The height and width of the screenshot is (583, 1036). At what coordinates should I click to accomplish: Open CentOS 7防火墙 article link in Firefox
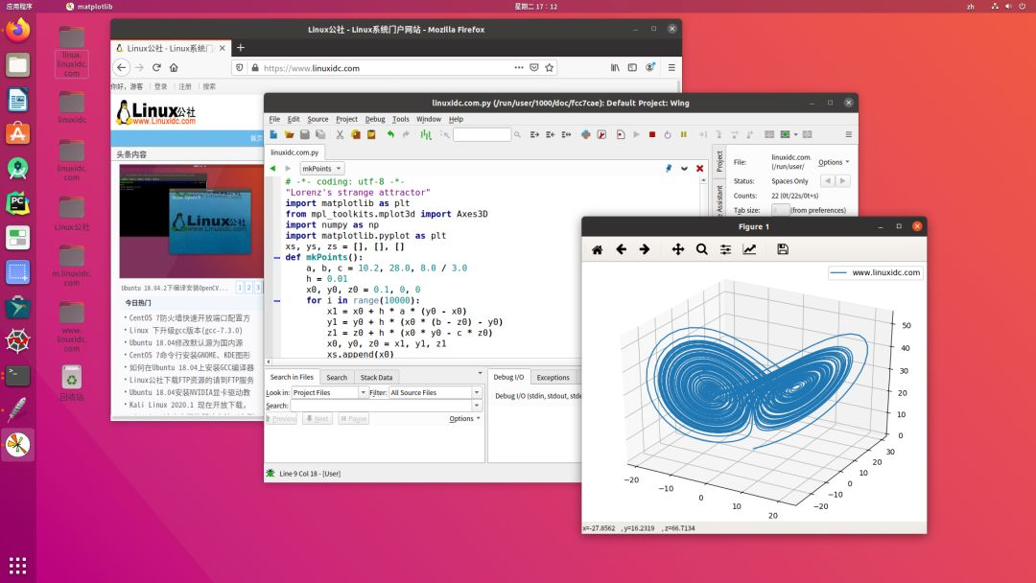189,318
